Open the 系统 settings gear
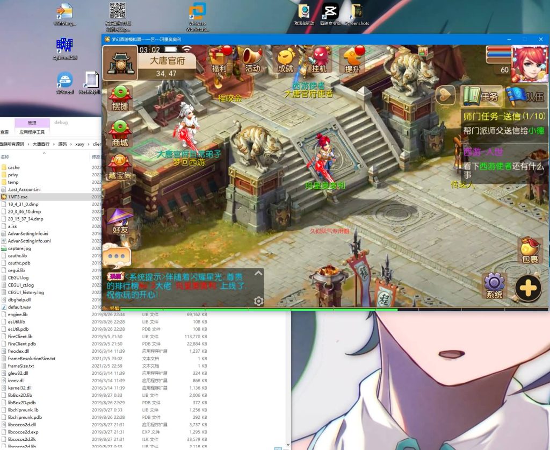This screenshot has height=450, width=550. point(495,286)
